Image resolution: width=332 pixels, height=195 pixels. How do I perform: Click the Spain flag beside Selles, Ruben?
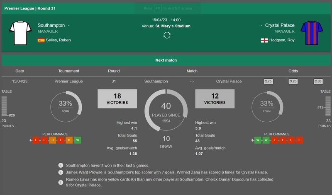tap(41, 41)
